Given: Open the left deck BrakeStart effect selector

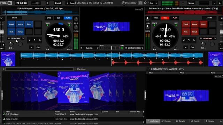Looking at the screenshot, I should click(16, 39).
